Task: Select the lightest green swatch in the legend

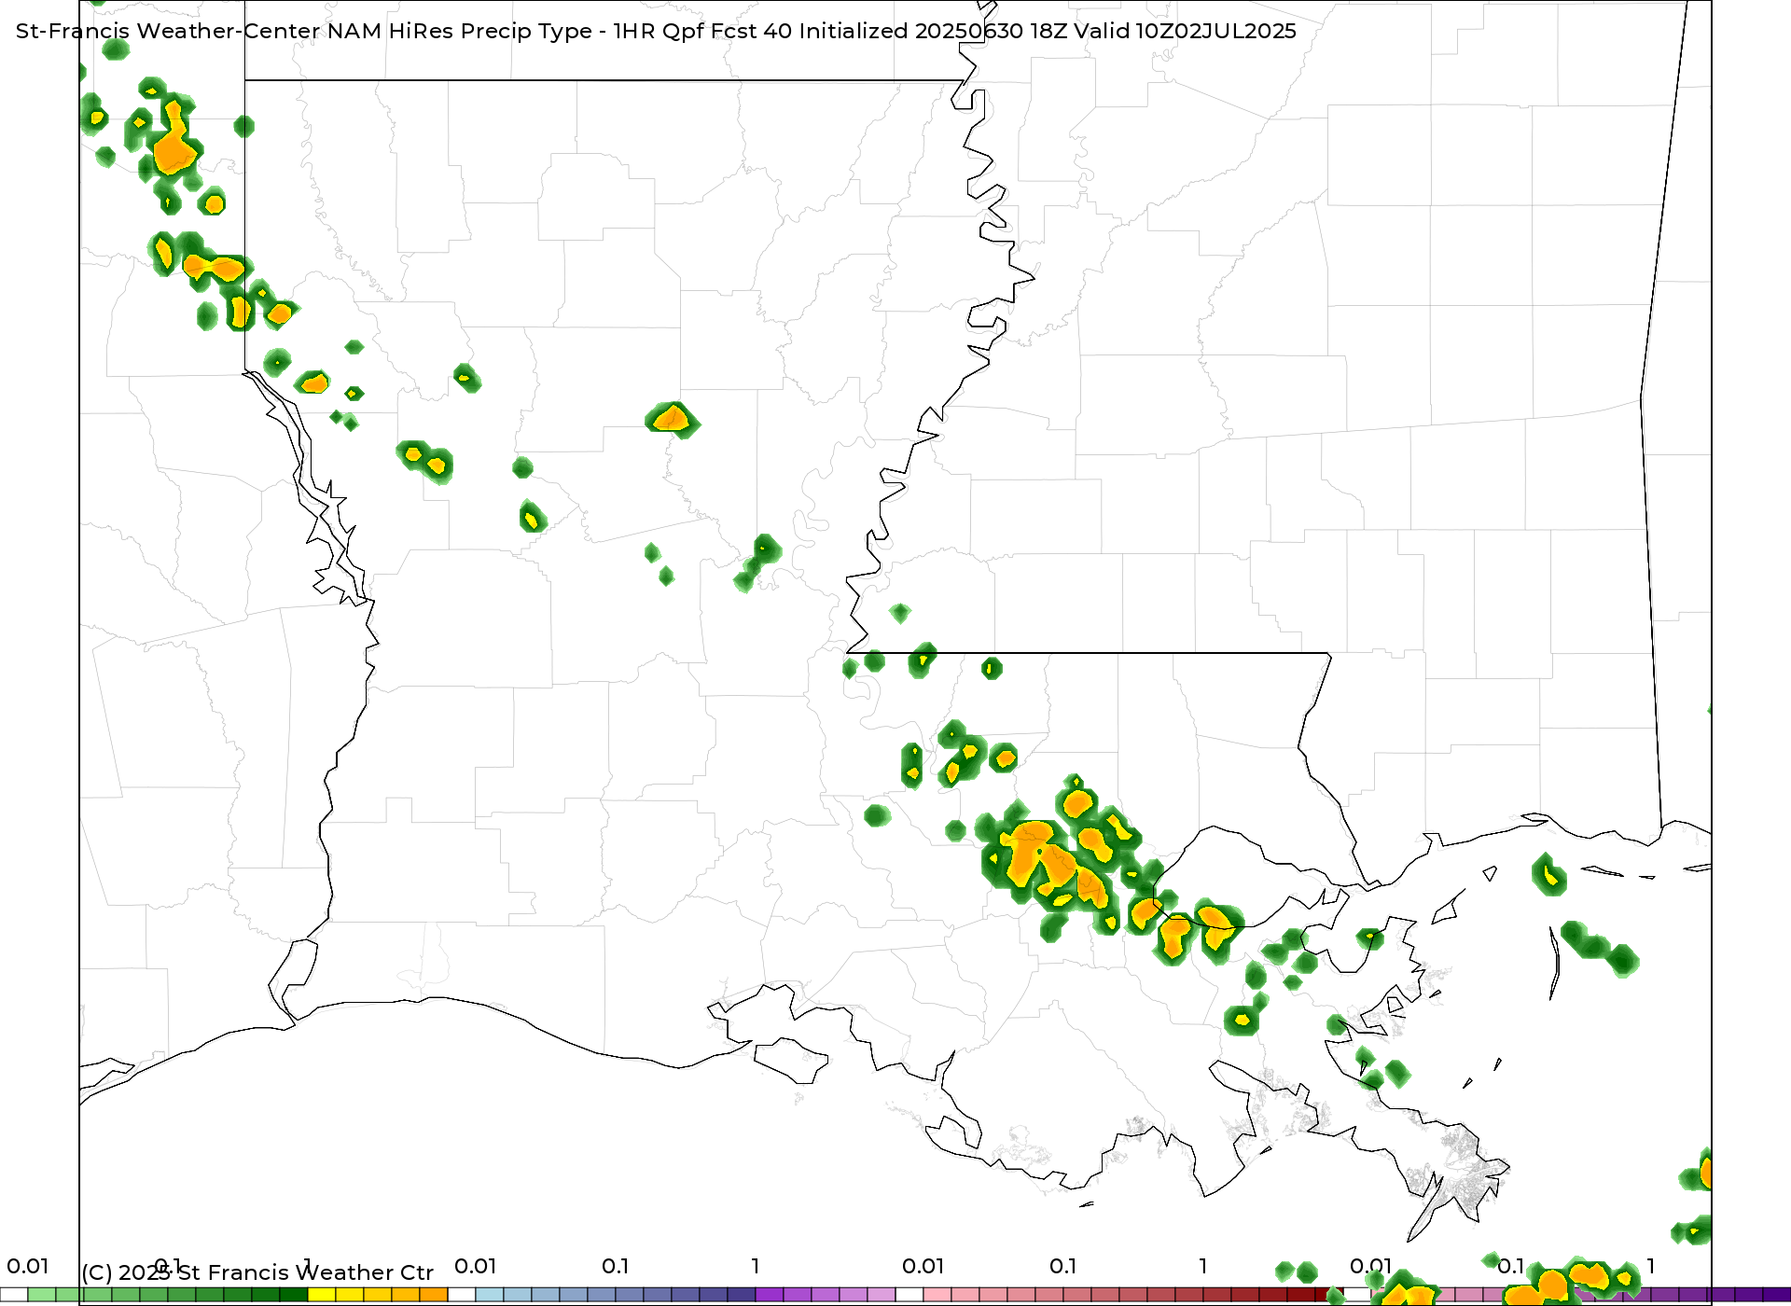Action: [42, 1295]
